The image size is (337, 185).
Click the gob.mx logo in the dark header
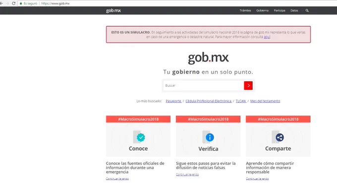(113, 10)
